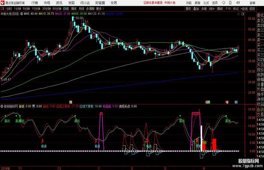The width and height of the screenshot is (264, 170).
Task: Switch to the 1分钟 period tab
Action: click(x=17, y=9)
